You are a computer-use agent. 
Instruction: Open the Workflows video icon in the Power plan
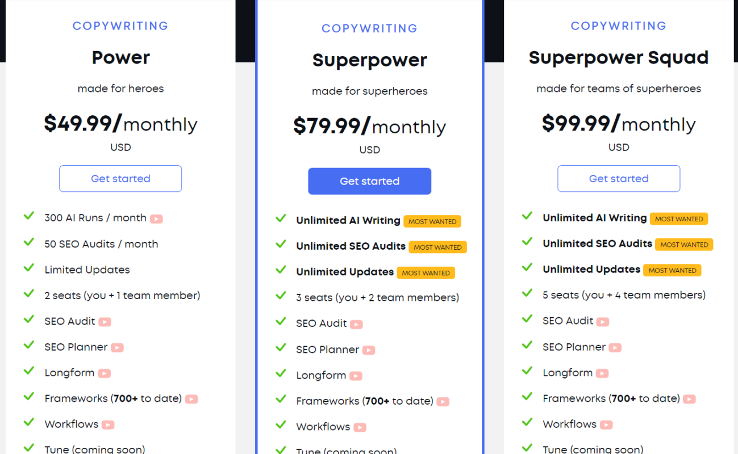(x=108, y=424)
